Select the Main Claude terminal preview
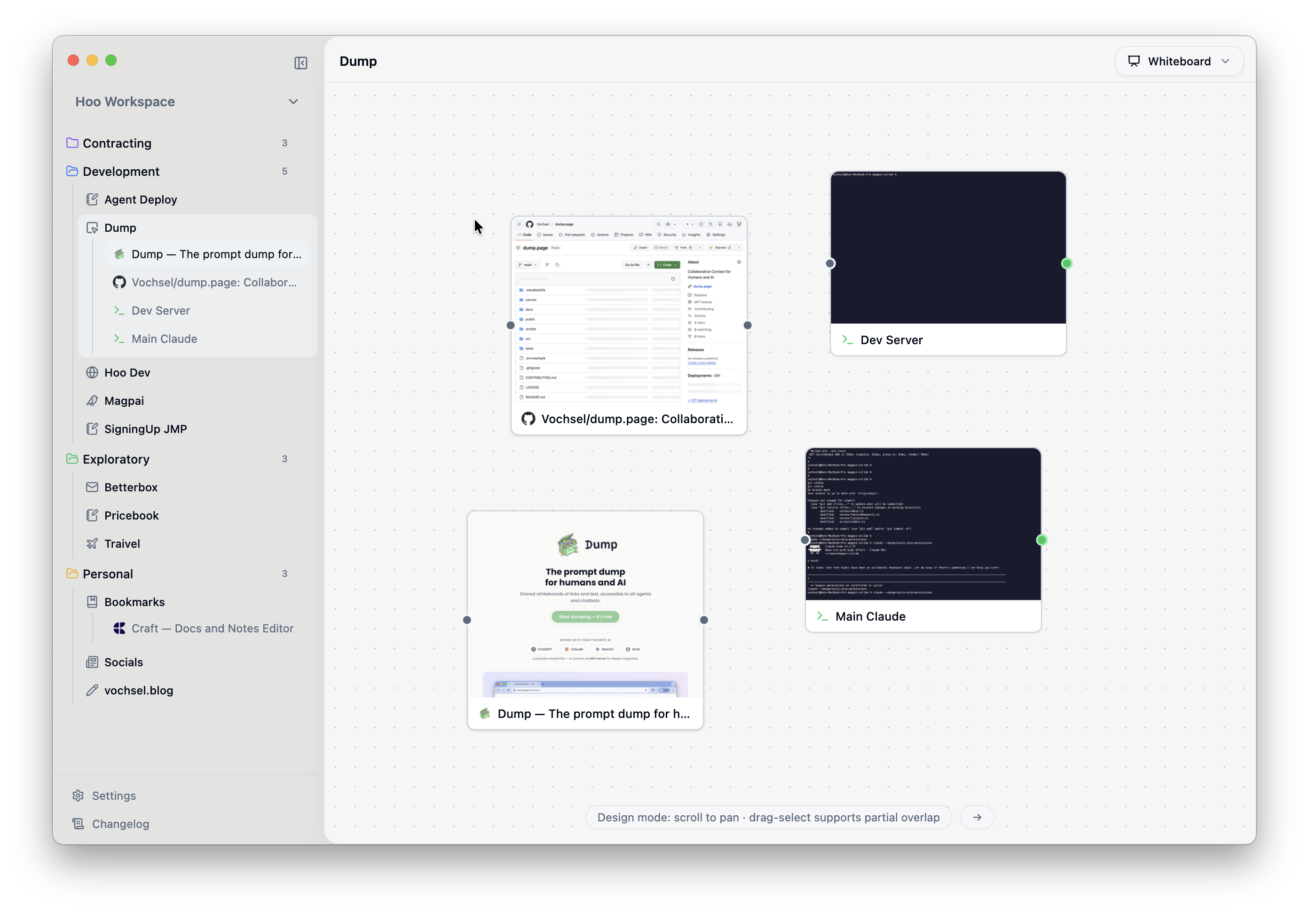The width and height of the screenshot is (1309, 914). pos(923,524)
